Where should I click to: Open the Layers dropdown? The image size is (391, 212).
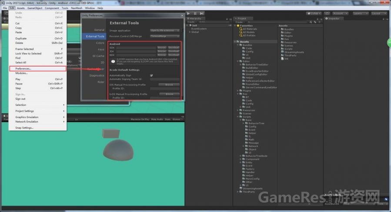[x=360, y=13]
